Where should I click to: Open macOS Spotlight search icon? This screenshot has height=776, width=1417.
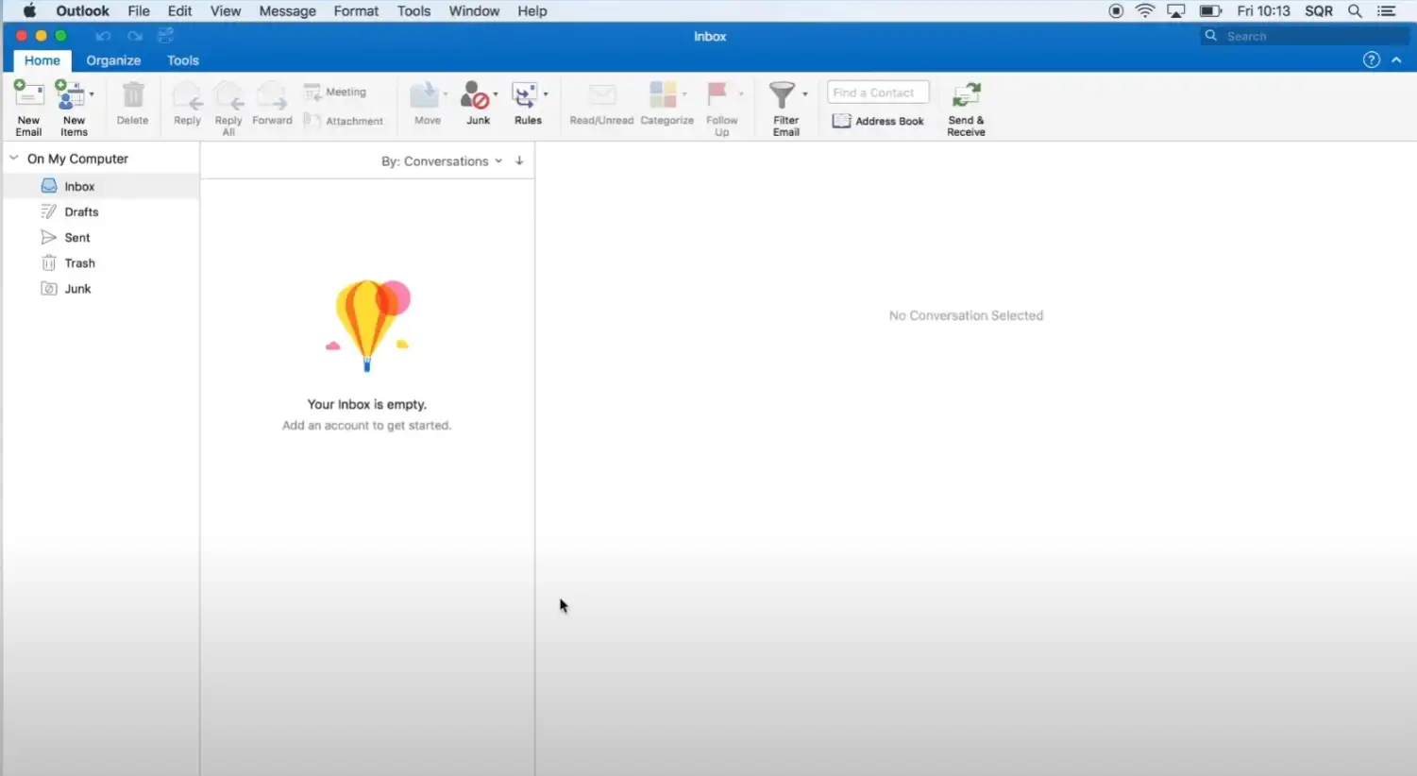click(x=1355, y=11)
